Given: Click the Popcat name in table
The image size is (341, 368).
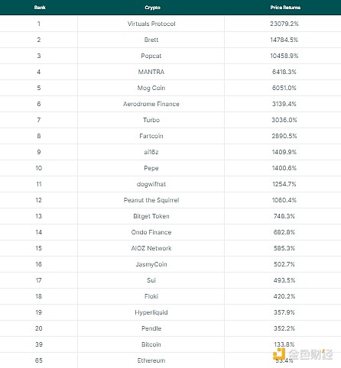Looking at the screenshot, I should (x=151, y=56).
